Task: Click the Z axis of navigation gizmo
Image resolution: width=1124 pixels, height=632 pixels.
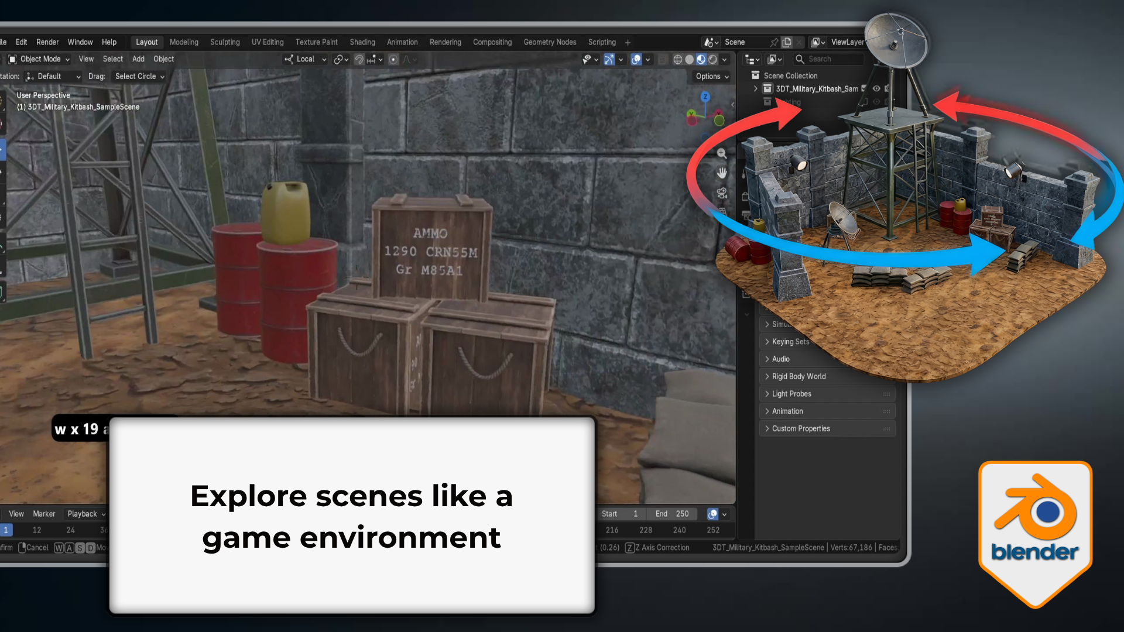Action: (x=705, y=97)
